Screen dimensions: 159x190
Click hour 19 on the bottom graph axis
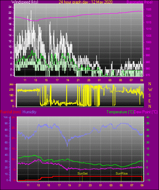[x=69, y=185]
